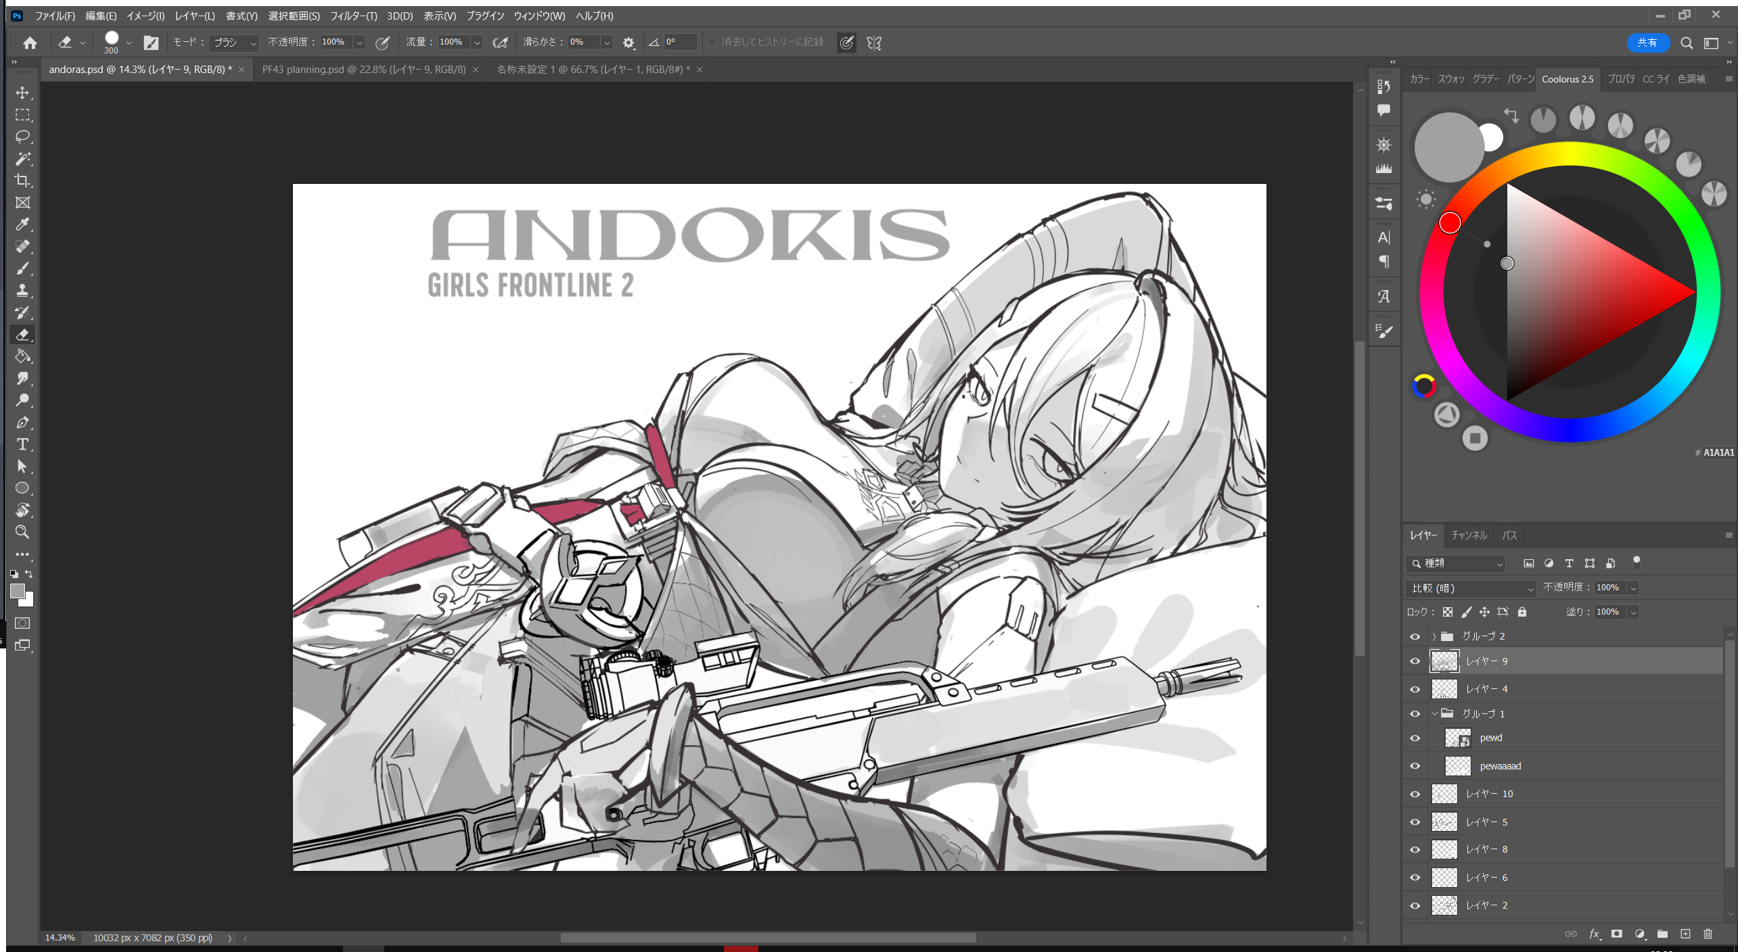Select the Path Selection tool
This screenshot has height=952, width=1738.
(x=22, y=467)
